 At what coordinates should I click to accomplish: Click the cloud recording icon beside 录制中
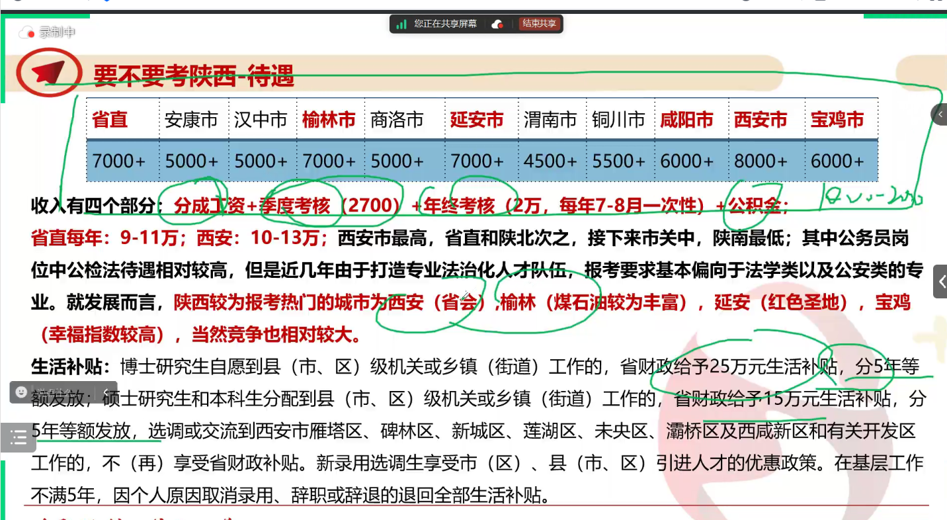point(25,32)
